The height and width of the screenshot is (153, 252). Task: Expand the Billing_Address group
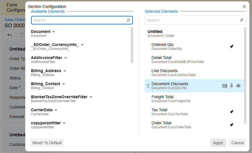64,71
